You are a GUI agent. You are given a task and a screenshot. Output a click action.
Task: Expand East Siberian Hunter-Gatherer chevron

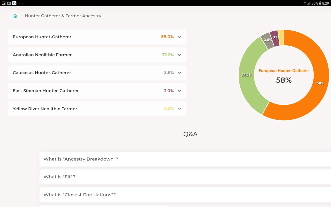click(x=179, y=91)
